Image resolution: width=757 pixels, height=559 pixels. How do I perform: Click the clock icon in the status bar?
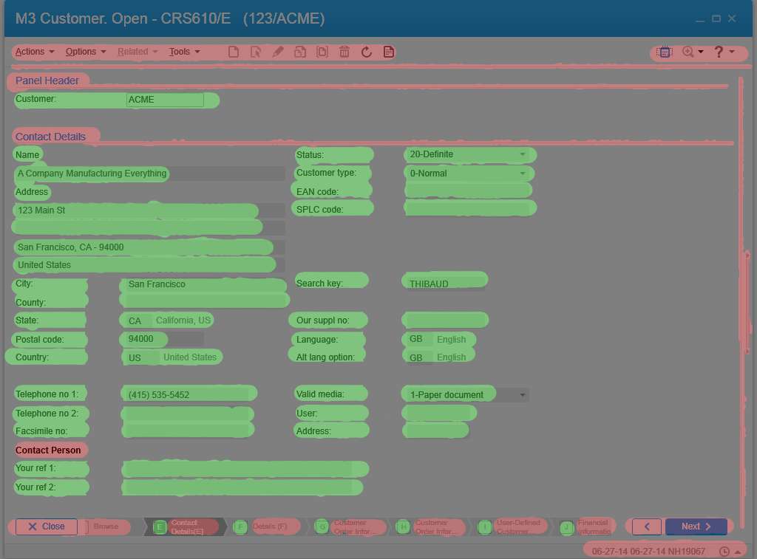[x=724, y=552]
